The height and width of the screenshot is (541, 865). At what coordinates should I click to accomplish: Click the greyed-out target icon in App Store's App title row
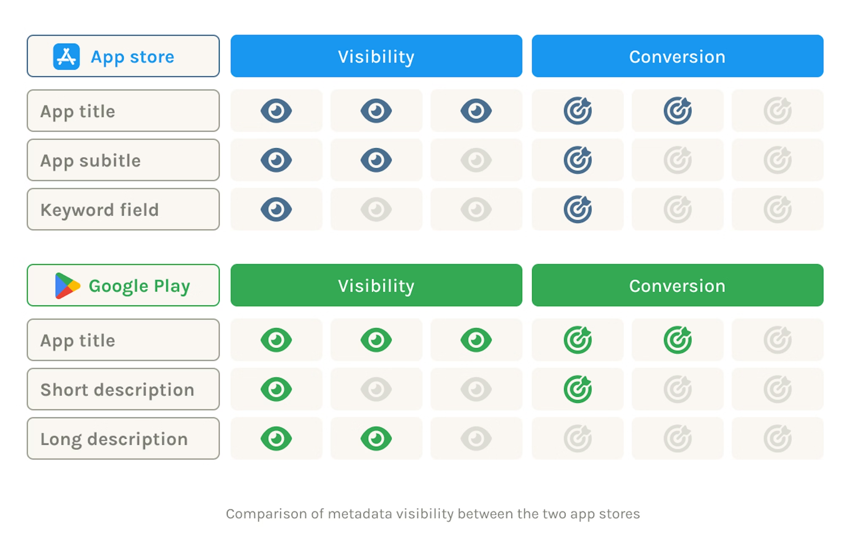(x=777, y=111)
